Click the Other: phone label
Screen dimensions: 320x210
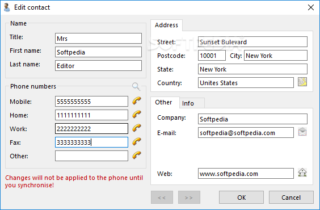(x=19, y=156)
